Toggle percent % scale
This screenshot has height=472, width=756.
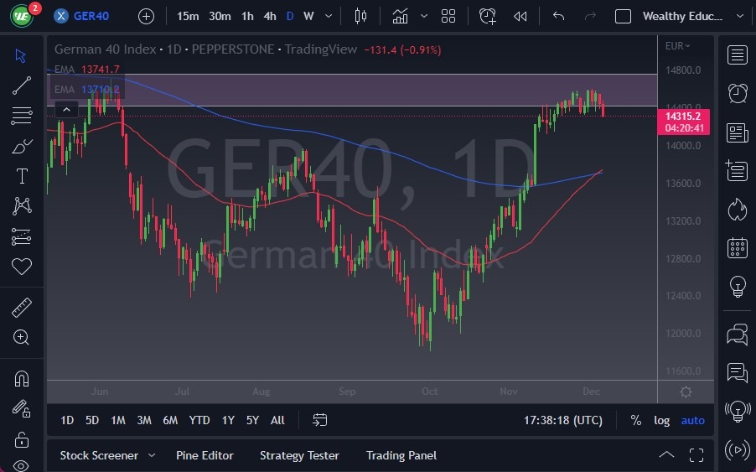(636, 420)
